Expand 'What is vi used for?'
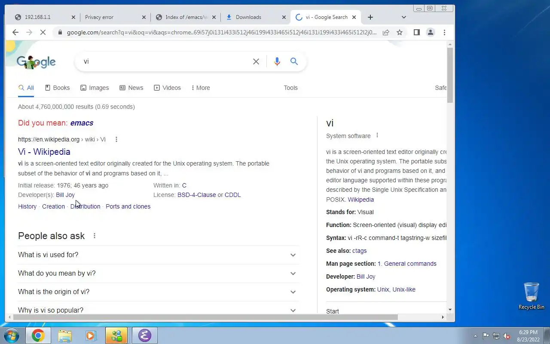The width and height of the screenshot is (550, 344). click(158, 255)
